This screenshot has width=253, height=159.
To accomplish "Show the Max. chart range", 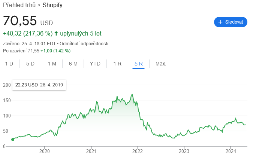I will click(x=161, y=64).
